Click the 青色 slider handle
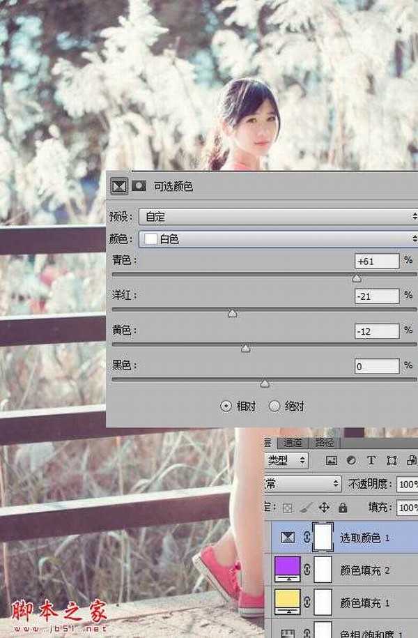This screenshot has width=418, height=638. (357, 278)
